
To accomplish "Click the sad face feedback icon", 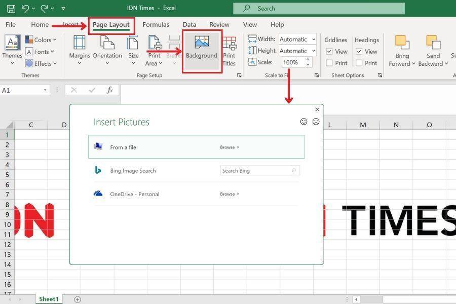I will click(x=316, y=122).
